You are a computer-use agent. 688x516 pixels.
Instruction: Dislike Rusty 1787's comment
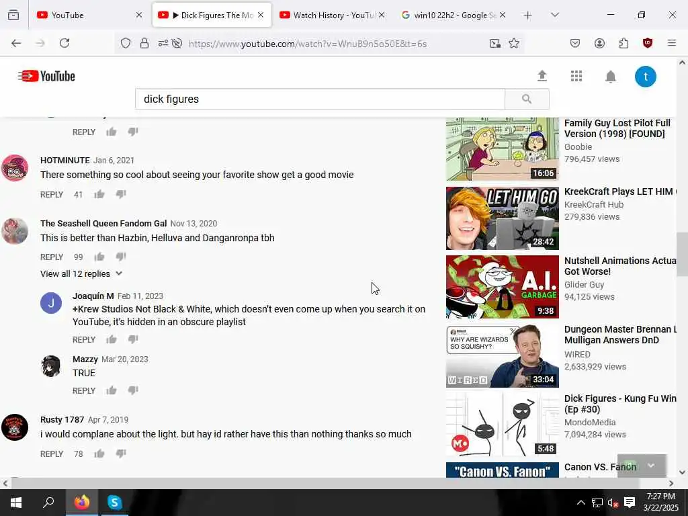(x=121, y=454)
